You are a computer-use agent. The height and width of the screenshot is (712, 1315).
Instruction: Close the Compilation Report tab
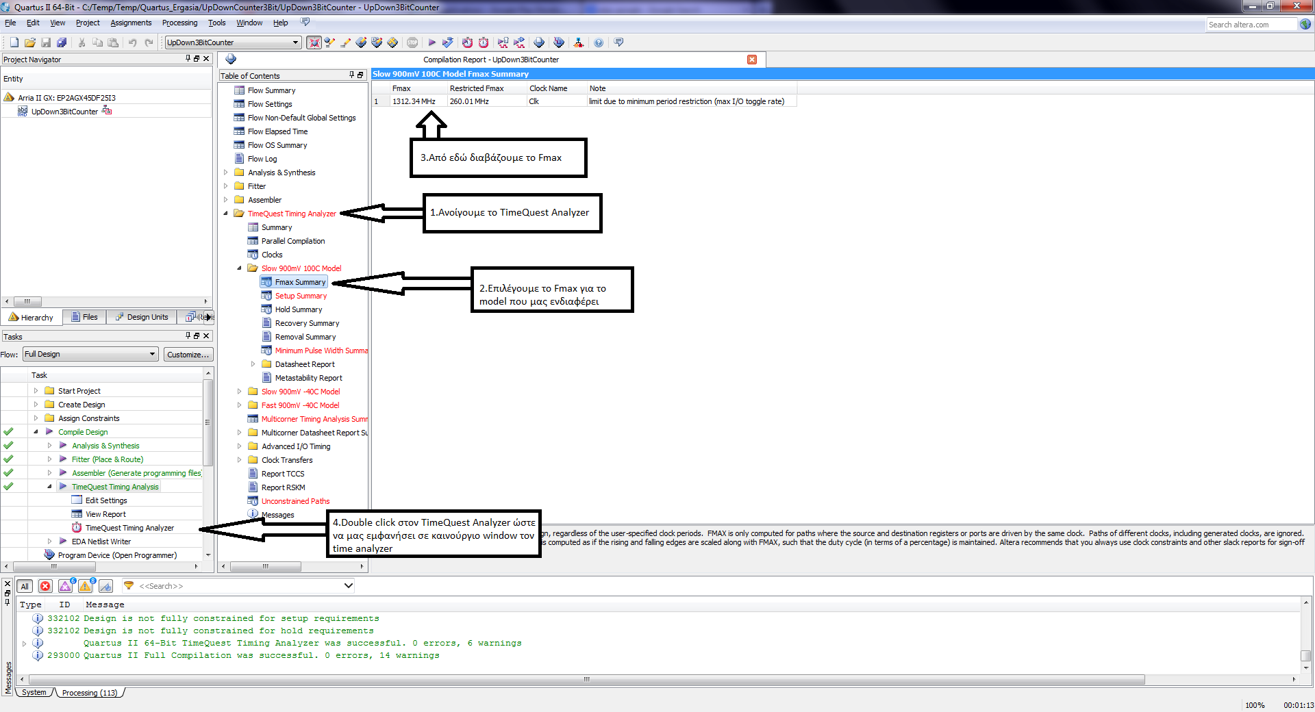752,60
